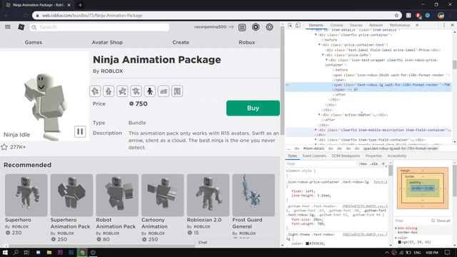This screenshot has width=457, height=257.
Task: Open the Create page link
Action: pyautogui.click(x=181, y=42)
